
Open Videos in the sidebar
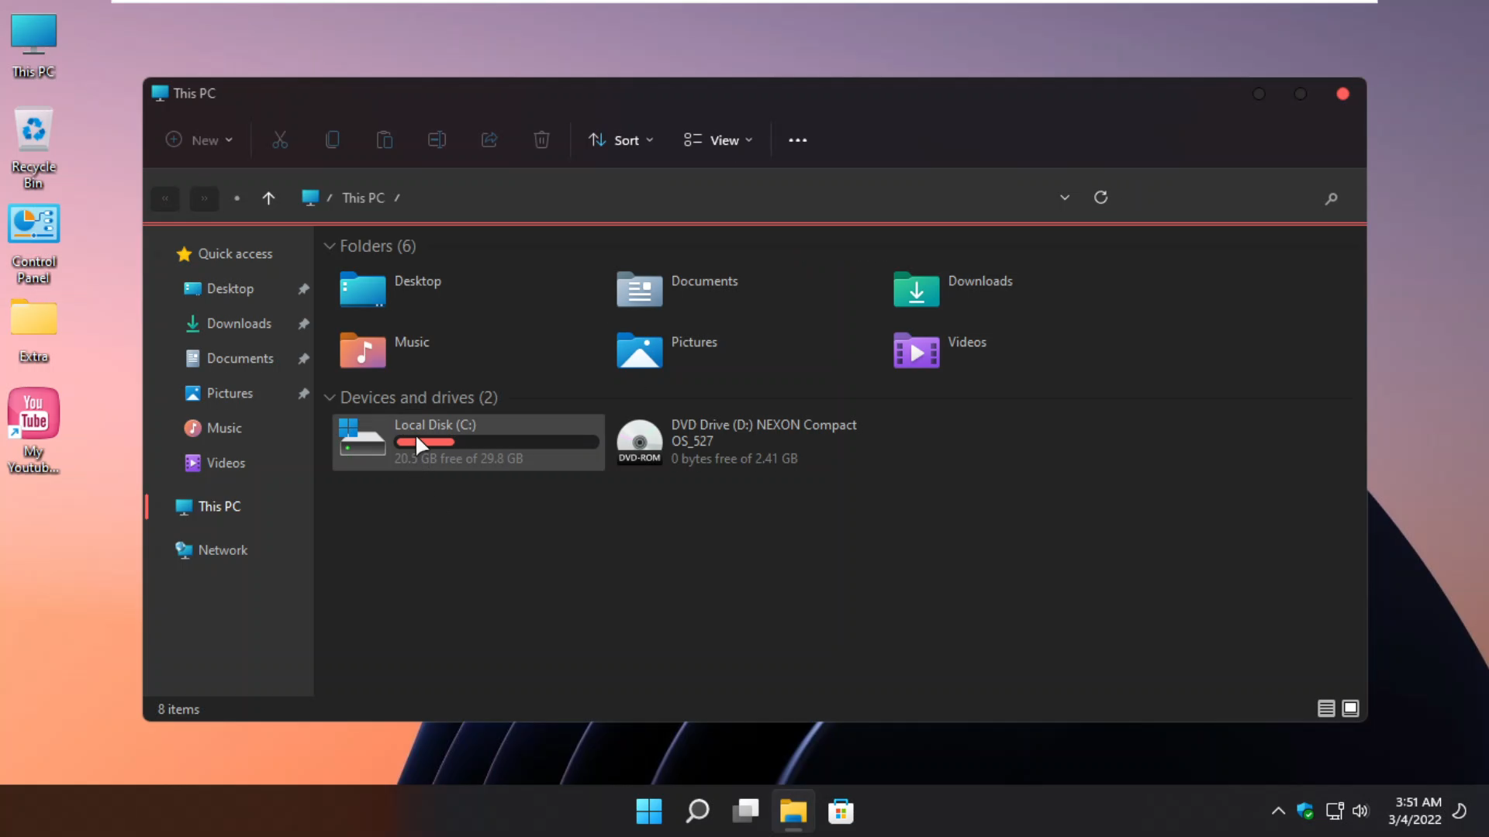tap(215, 463)
